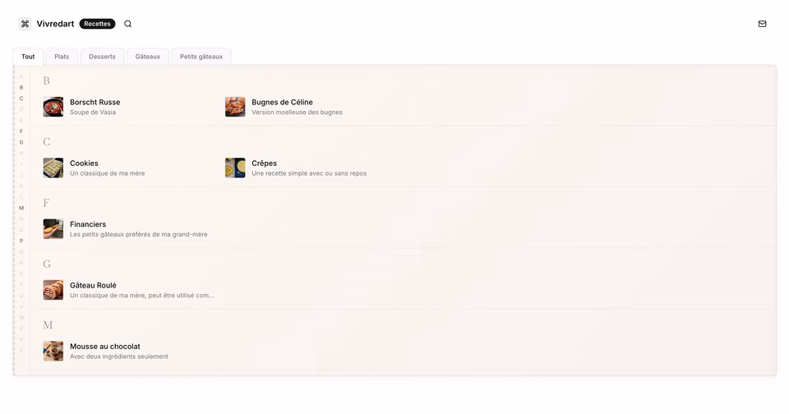Click the Recettes badge
Viewport: 789px width, 414px height.
pyautogui.click(x=97, y=24)
